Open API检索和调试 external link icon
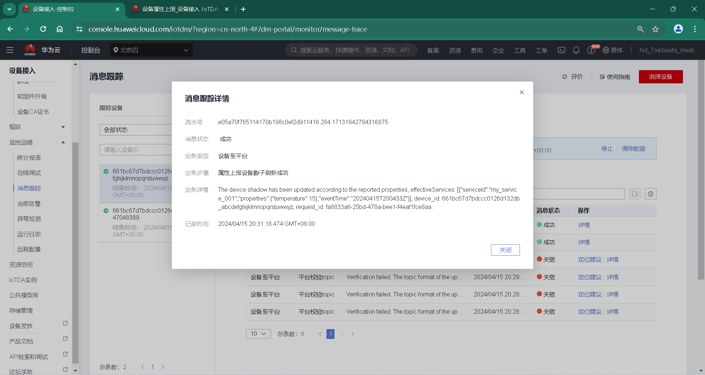Screen dimensions: 705x375 [65, 354]
